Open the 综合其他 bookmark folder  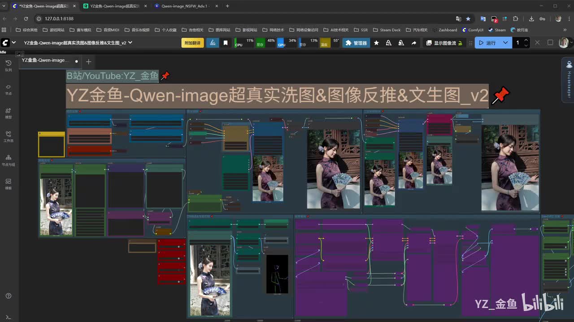[26, 30]
